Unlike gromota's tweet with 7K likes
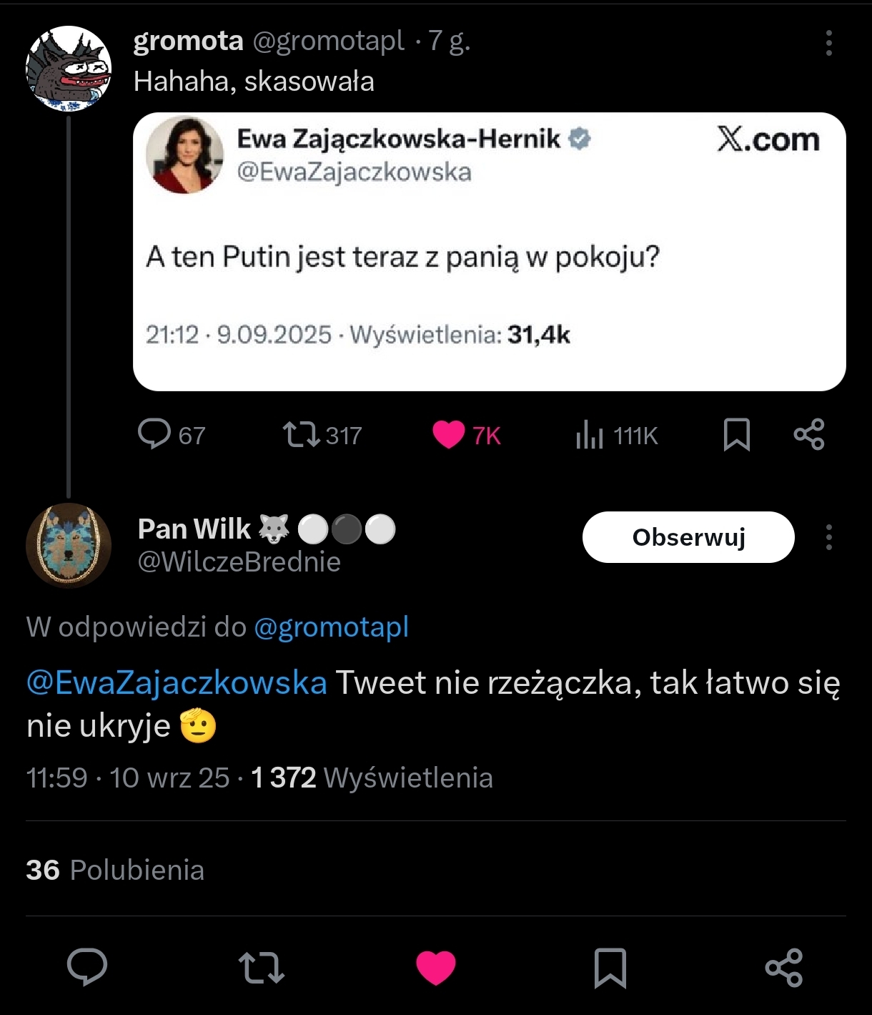Image resolution: width=872 pixels, height=1015 pixels. 449,434
